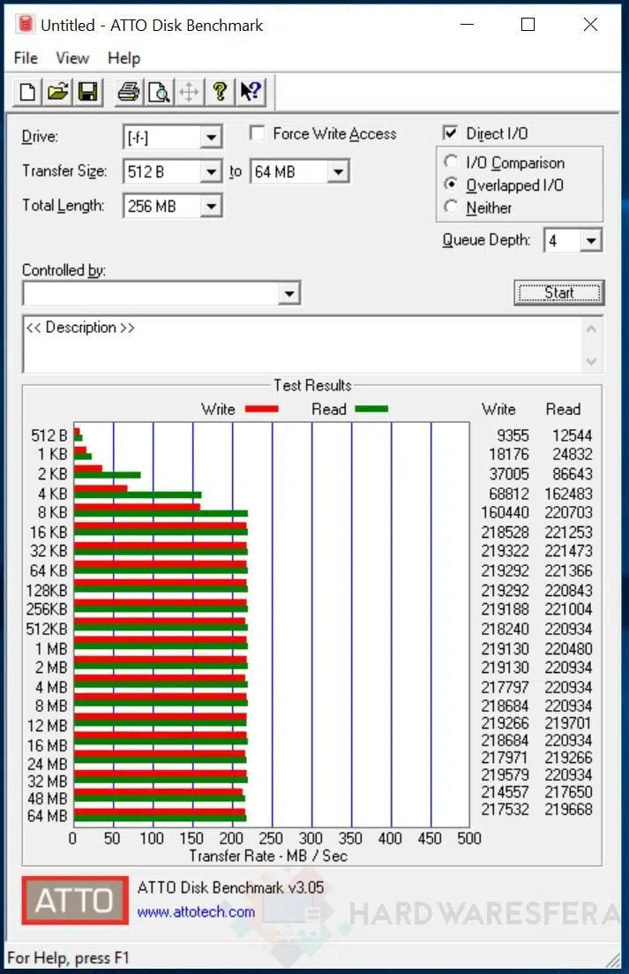The image size is (629, 974).
Task: Click the write value 37005
Action: point(509,474)
